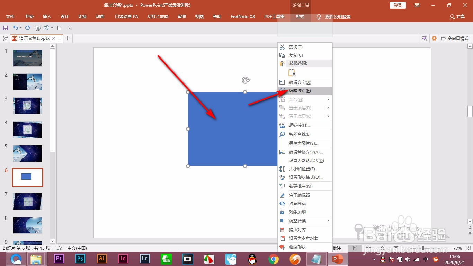Click the 登录 sign-in button
The height and width of the screenshot is (266, 473).
click(x=398, y=5)
